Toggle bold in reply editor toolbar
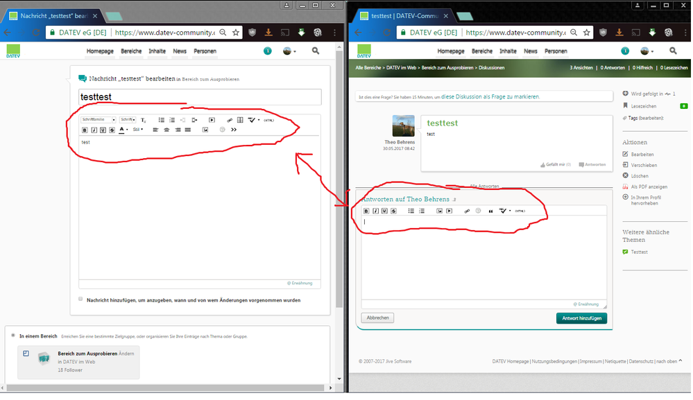Screen dimensions: 693x400 (366, 211)
